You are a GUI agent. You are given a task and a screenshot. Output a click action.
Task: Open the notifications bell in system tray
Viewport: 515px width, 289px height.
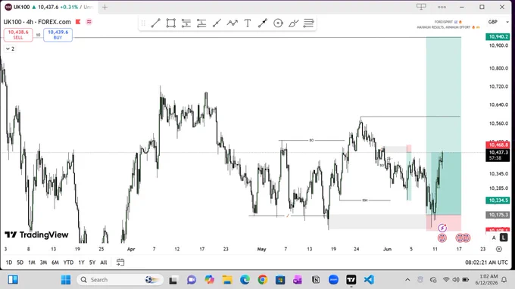504,280
